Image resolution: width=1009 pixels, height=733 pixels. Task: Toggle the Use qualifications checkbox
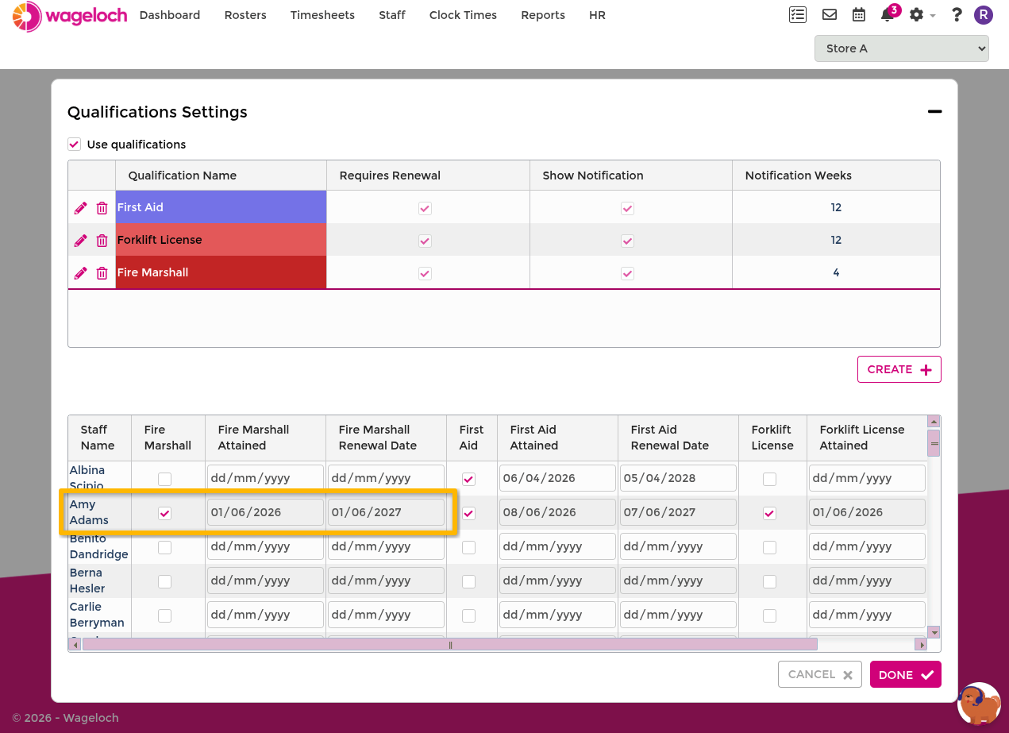coord(74,145)
